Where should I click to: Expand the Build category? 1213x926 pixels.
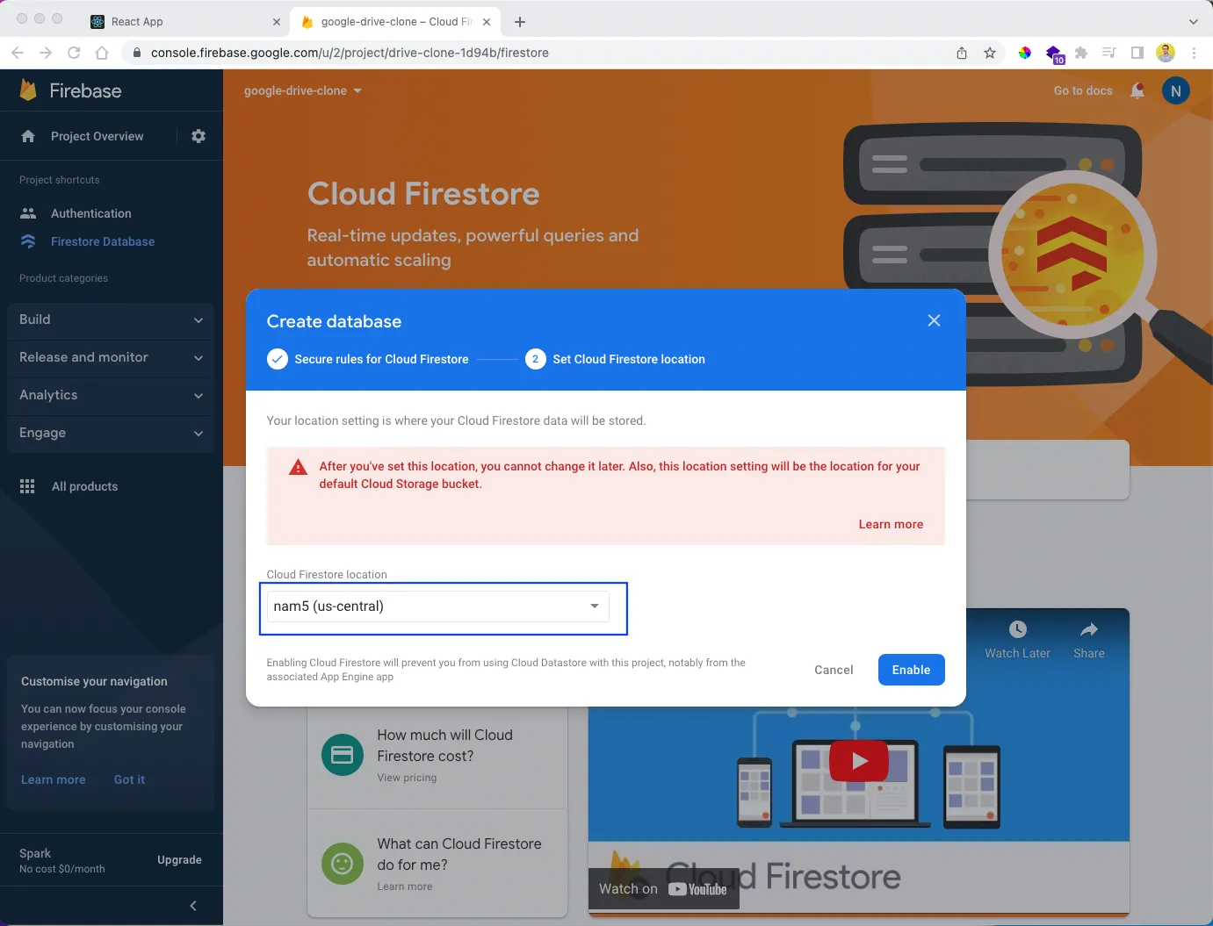[111, 319]
